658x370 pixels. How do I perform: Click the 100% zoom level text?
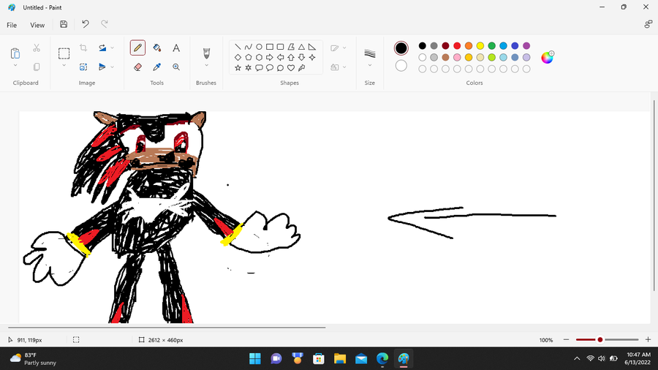pyautogui.click(x=546, y=340)
